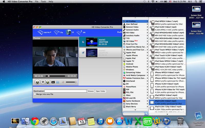Expand the General Video category
The image size is (205, 128).
(x=135, y=27)
